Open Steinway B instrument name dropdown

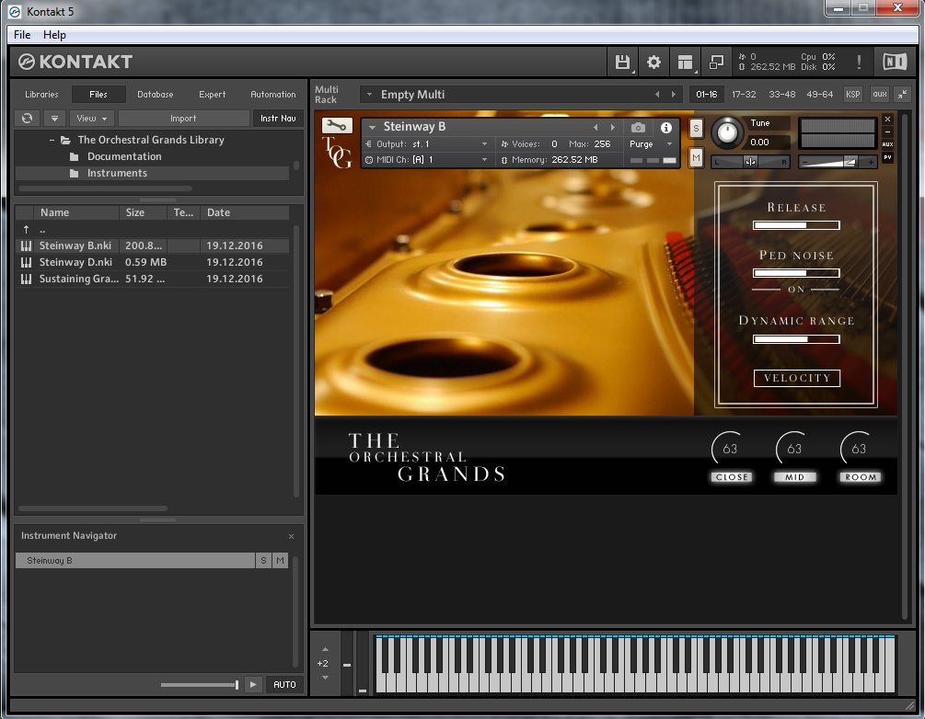coord(372,127)
